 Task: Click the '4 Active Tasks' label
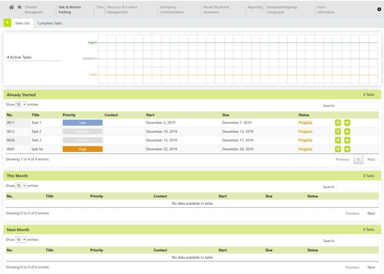[19, 57]
